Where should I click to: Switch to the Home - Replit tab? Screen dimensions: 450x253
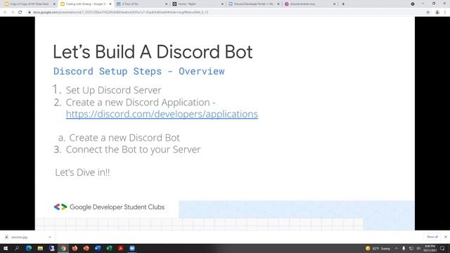click(x=198, y=4)
